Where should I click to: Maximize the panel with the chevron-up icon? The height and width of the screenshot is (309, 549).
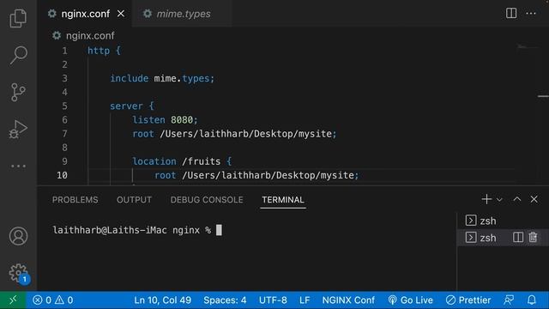point(517,199)
